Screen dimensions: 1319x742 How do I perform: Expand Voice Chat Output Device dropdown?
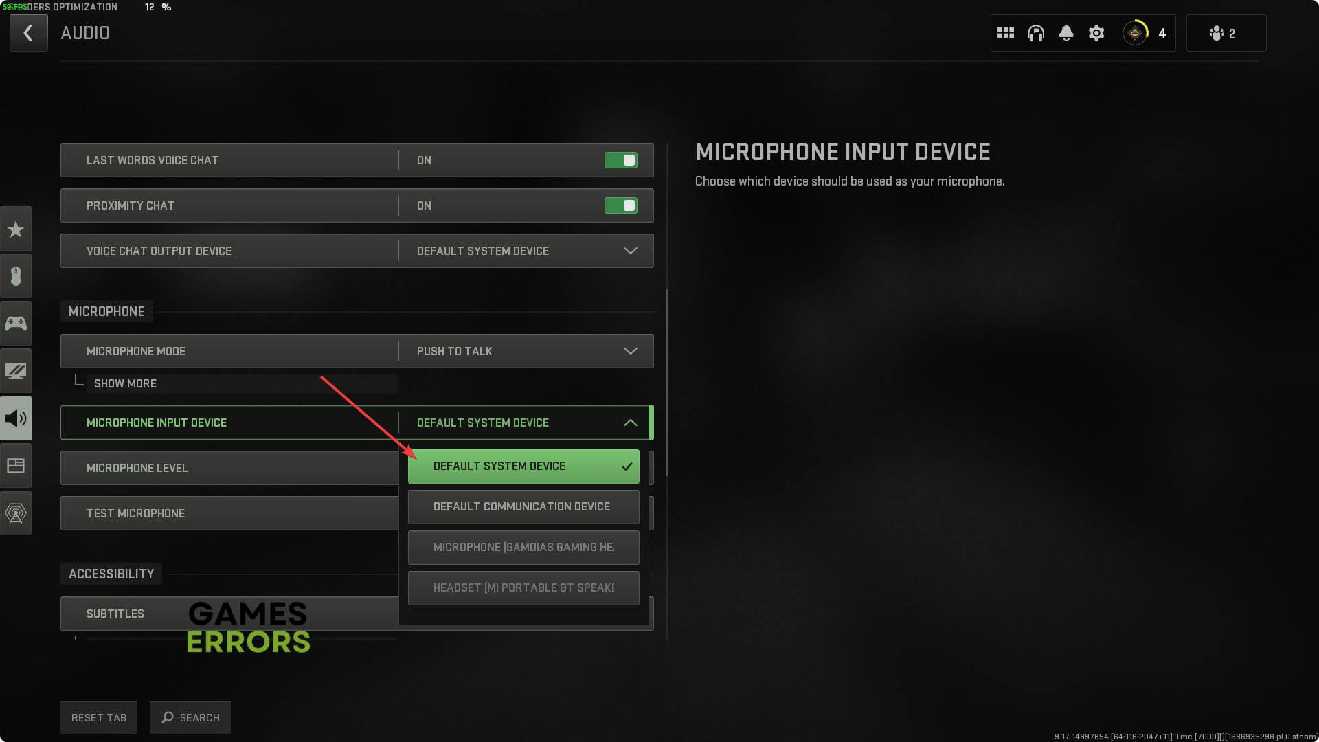tap(630, 251)
